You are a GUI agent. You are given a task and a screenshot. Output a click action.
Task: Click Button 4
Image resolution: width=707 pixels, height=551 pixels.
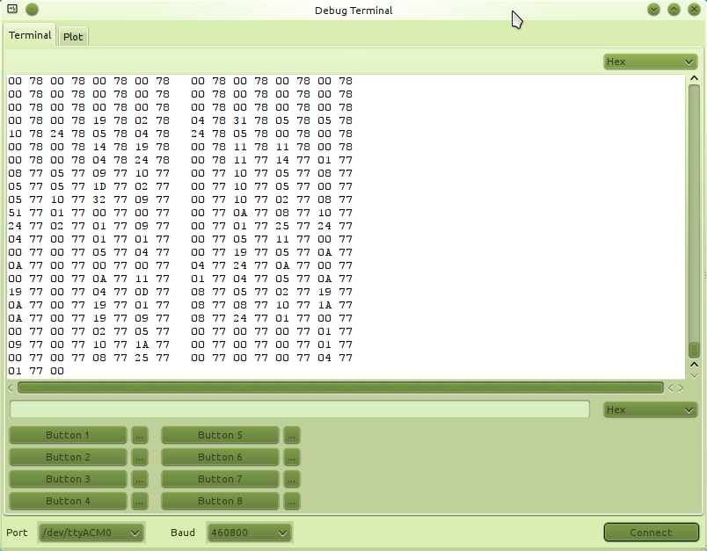[x=68, y=501]
